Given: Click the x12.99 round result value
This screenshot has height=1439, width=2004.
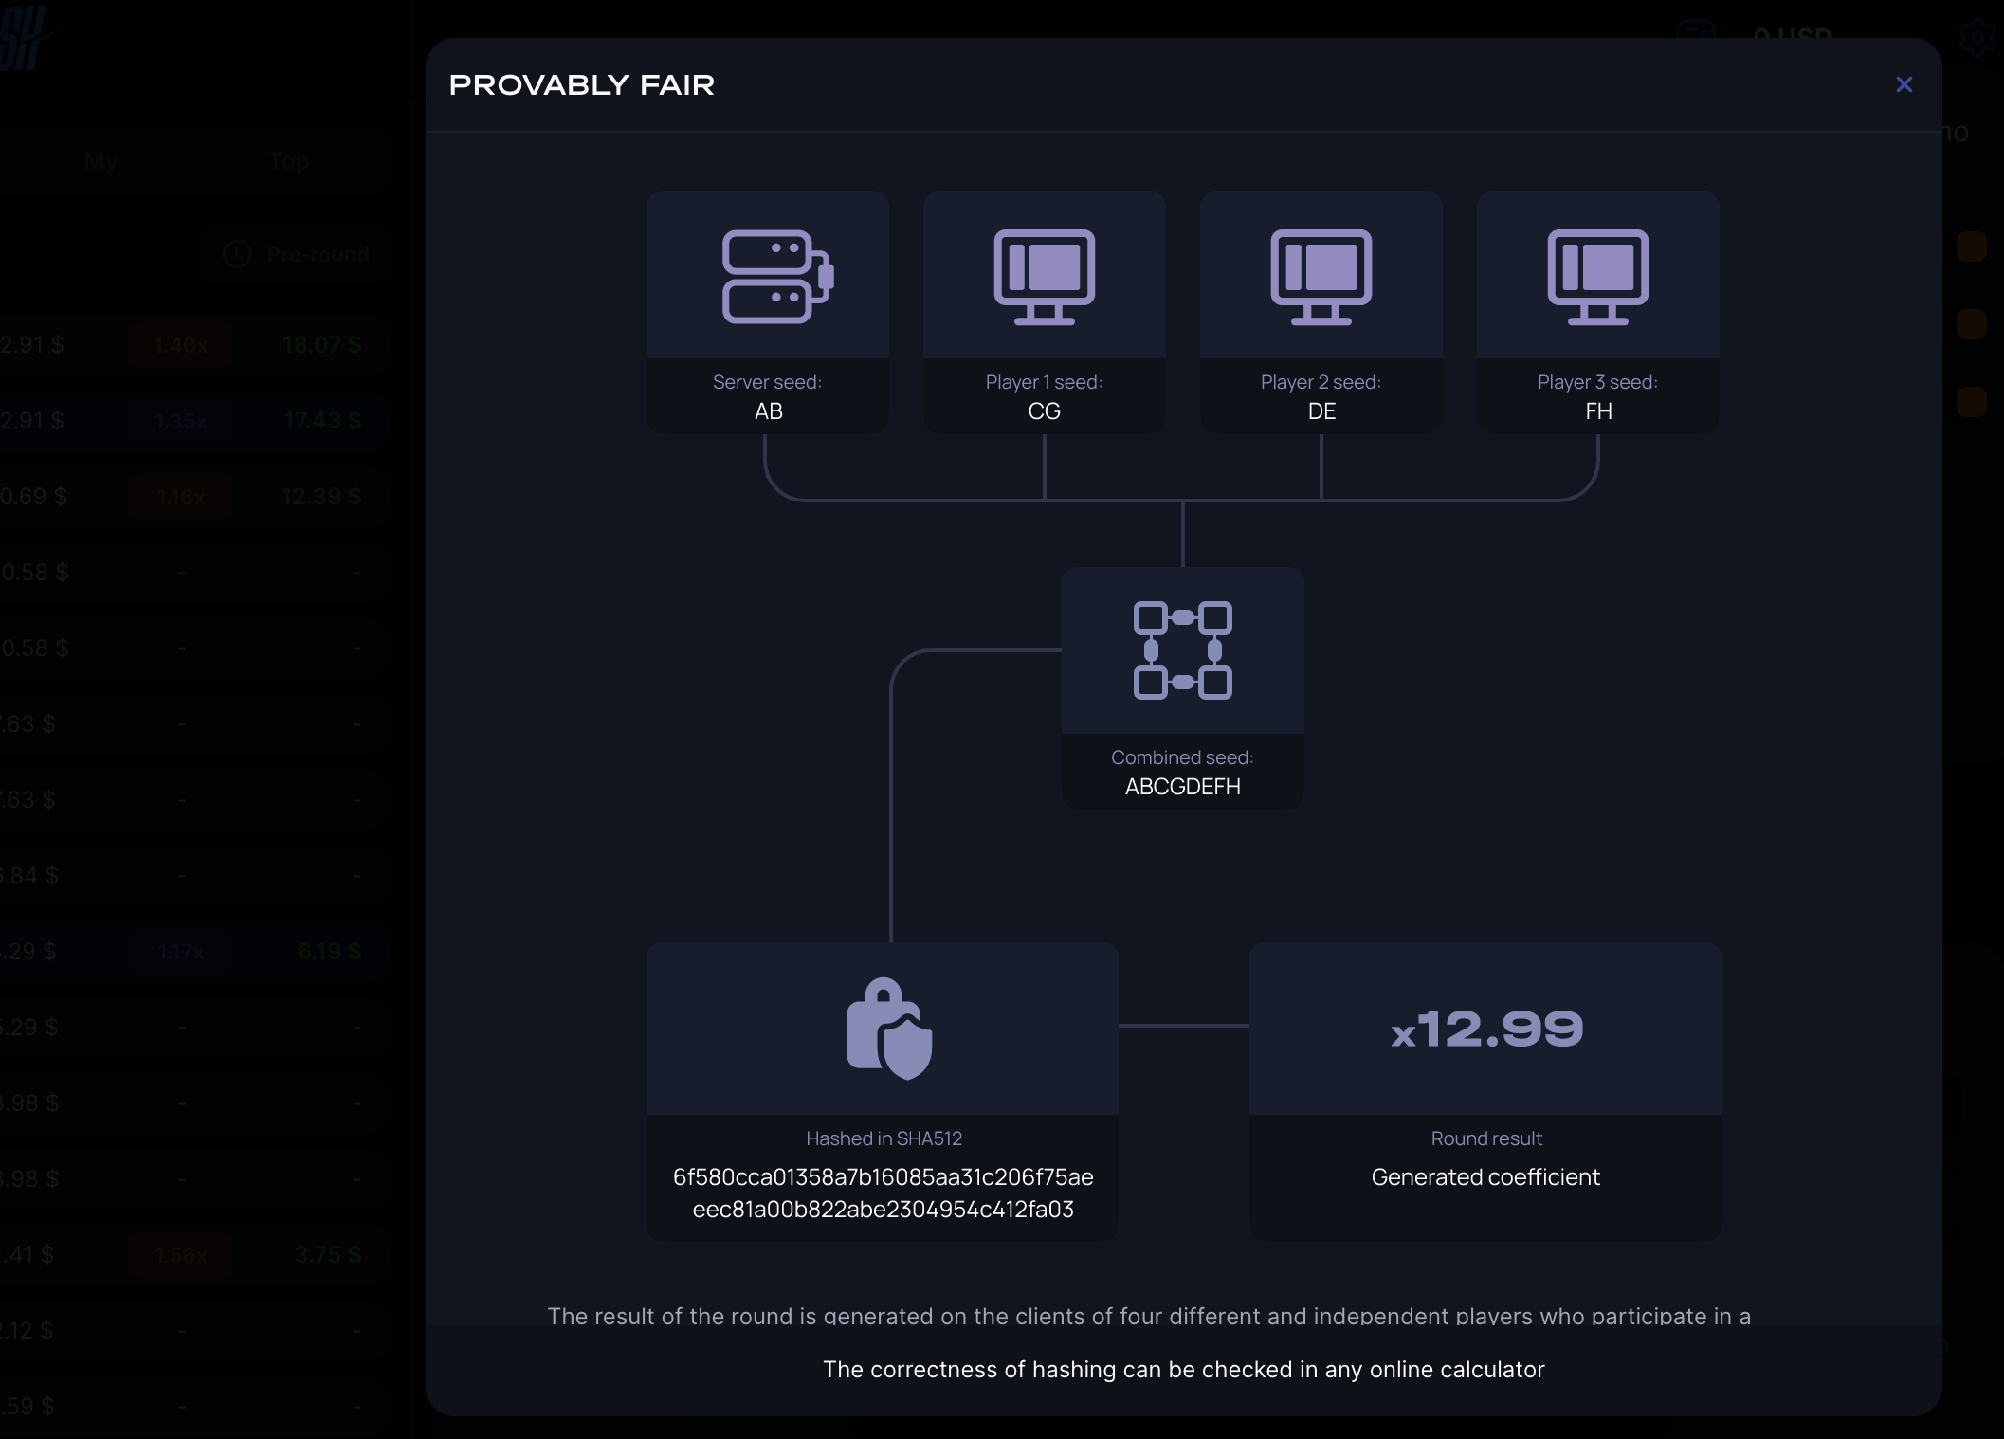Looking at the screenshot, I should pos(1485,1029).
